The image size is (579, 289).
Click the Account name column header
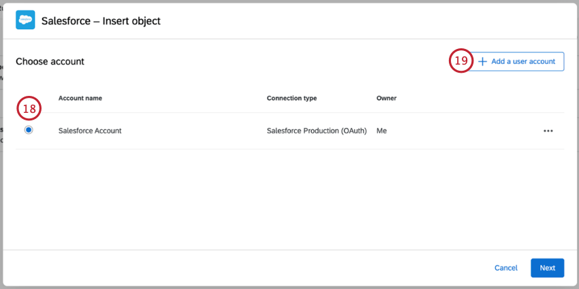80,98
